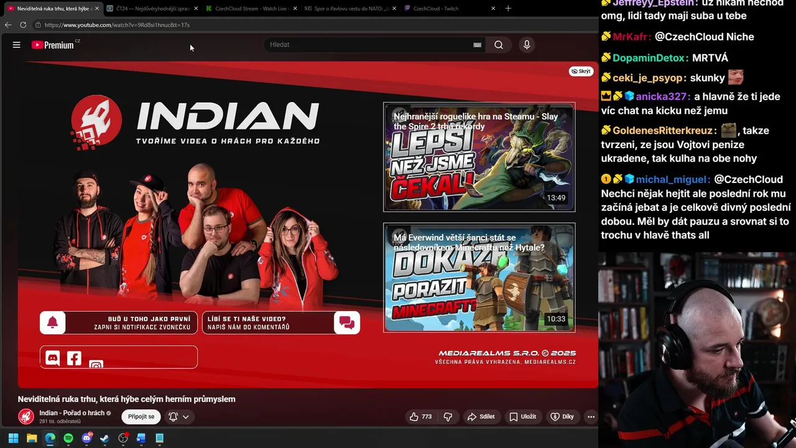Open the Indian channel avatar
This screenshot has height=448, width=796.
tap(26, 416)
